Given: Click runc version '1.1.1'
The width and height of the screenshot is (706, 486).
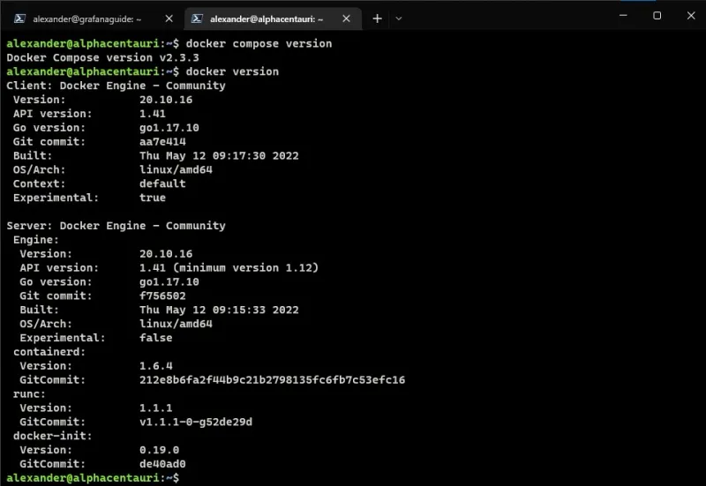Looking at the screenshot, I should (x=156, y=407).
